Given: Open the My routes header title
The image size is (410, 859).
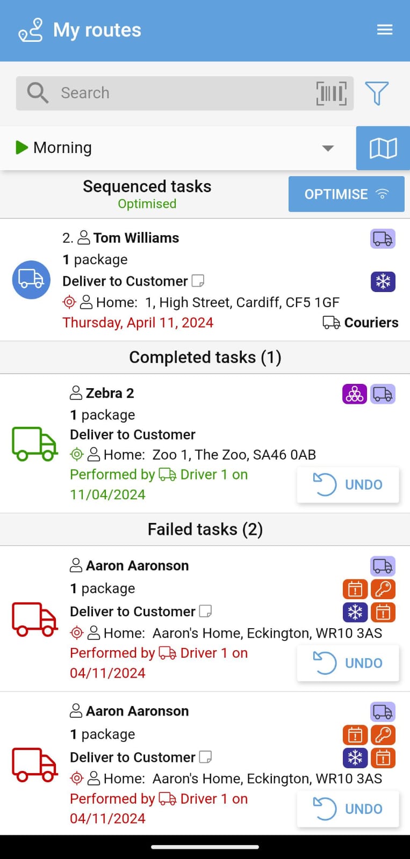Looking at the screenshot, I should (97, 30).
